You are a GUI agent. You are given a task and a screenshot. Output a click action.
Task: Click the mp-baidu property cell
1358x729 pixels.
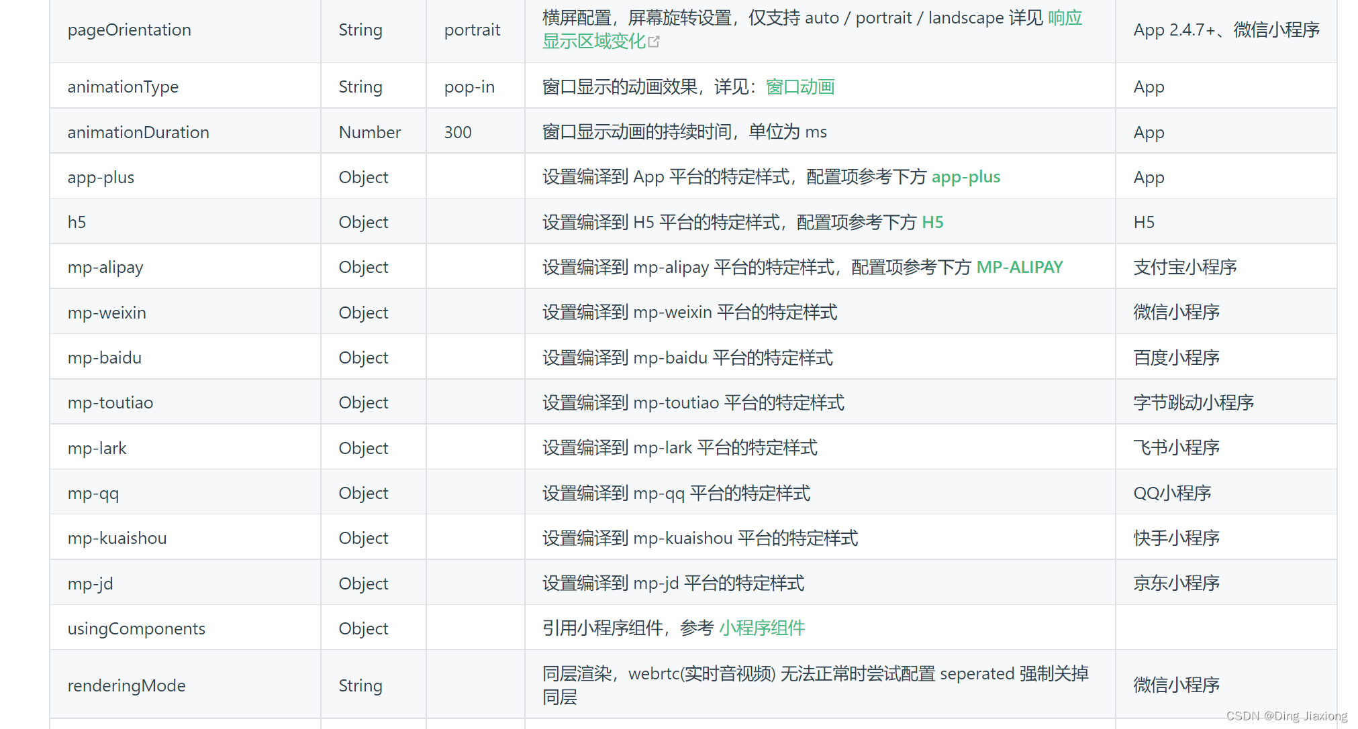point(185,357)
